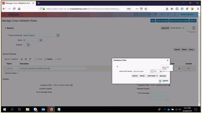Open the India Cost Center value list arrow

(x=161, y=71)
